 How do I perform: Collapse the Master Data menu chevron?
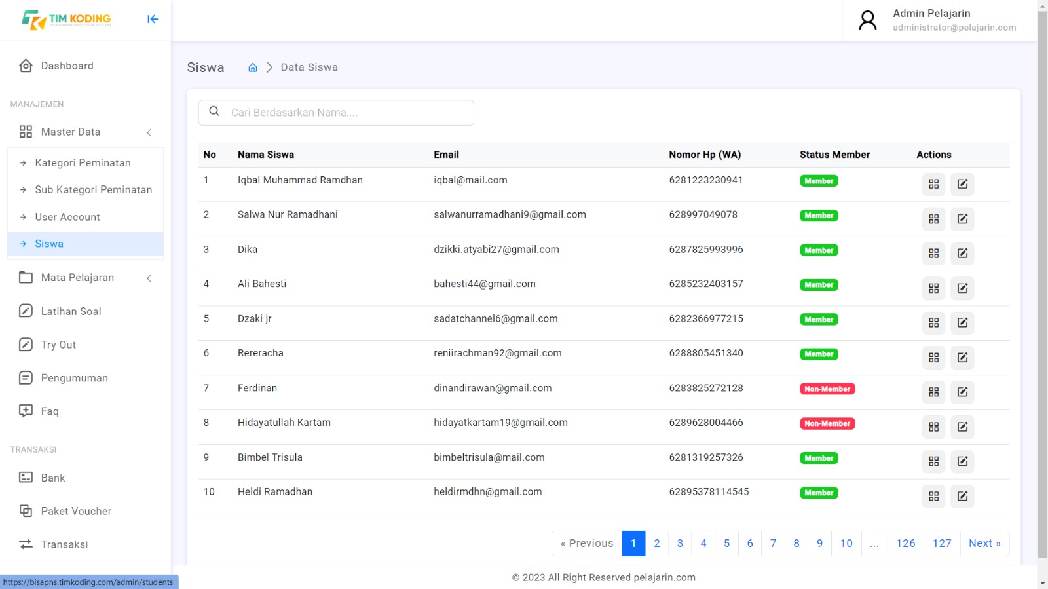tap(149, 132)
